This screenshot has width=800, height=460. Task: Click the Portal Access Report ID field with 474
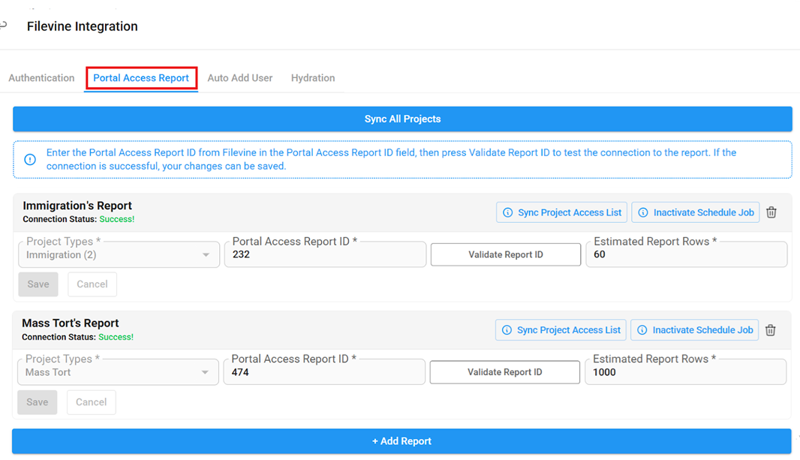(324, 372)
